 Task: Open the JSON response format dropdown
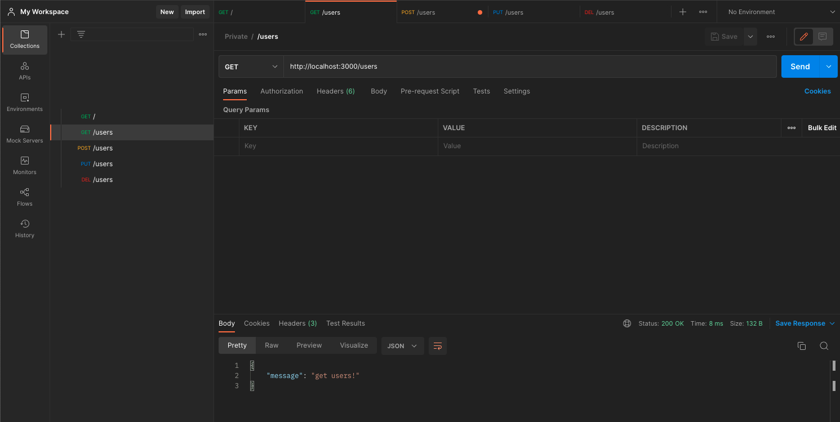tap(402, 346)
